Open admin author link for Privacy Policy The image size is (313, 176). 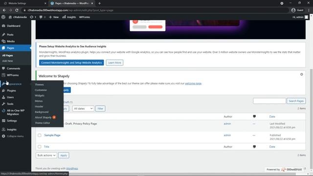[x=227, y=124]
